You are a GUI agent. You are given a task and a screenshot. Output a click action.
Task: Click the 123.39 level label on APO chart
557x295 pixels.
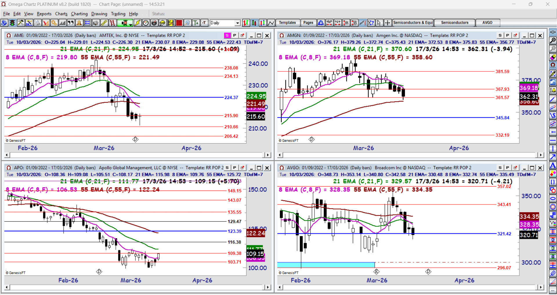[x=234, y=231]
